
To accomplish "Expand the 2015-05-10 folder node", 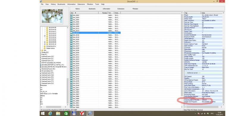I will tap(45, 44).
